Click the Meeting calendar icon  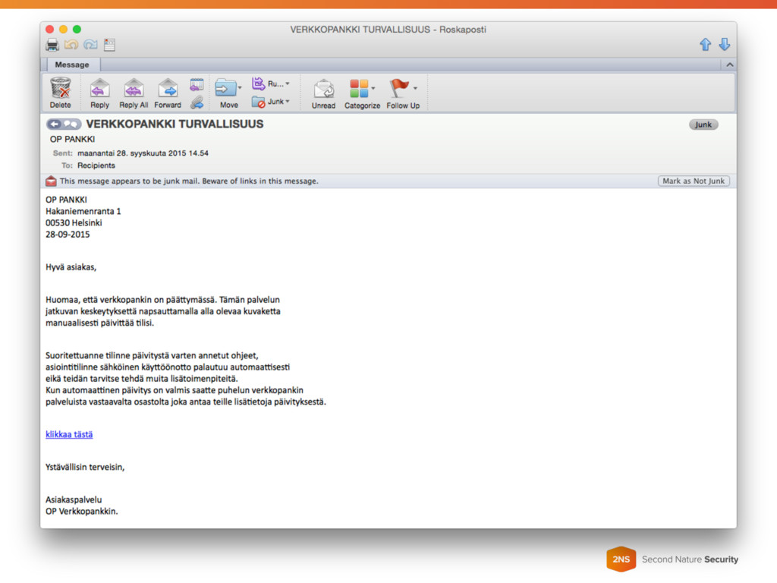[x=197, y=85]
